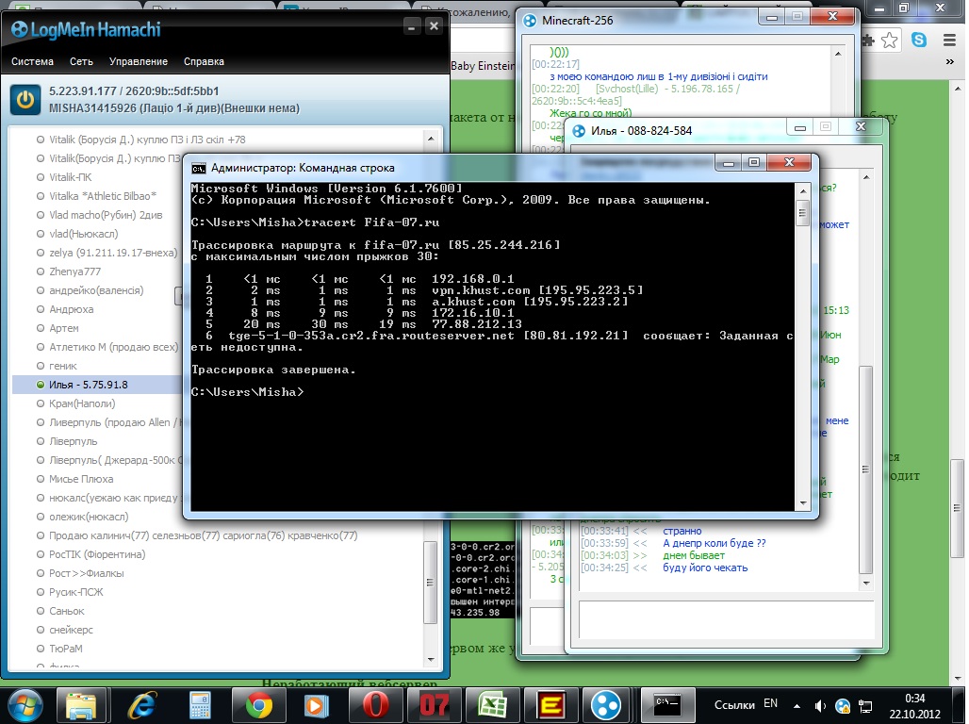Open Chrome from taskbar
Screen dimensions: 969x724
pos(258,705)
